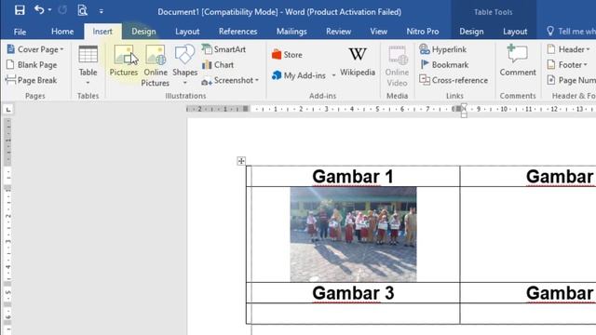Image resolution: width=596 pixels, height=335 pixels.
Task: Open Table Tools Design tab
Action: click(x=471, y=32)
